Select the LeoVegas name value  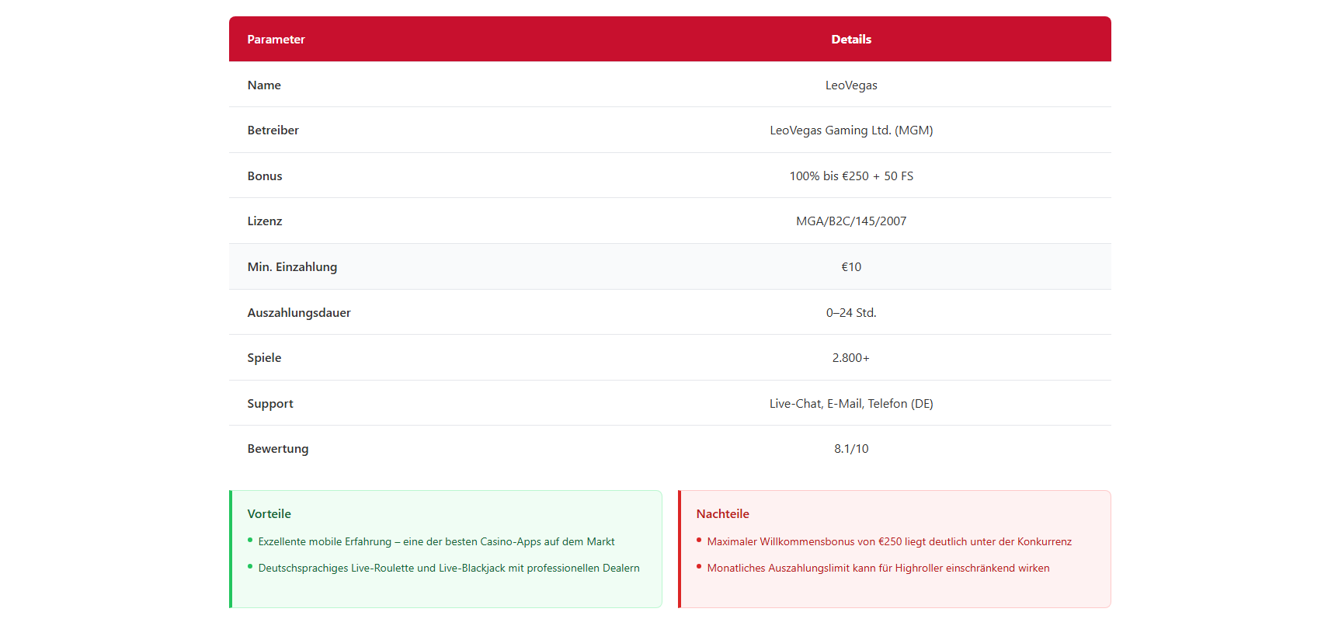(851, 85)
